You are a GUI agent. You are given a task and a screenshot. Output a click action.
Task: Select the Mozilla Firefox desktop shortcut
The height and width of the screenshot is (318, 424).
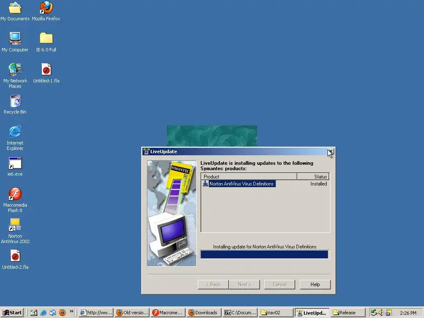pyautogui.click(x=46, y=11)
